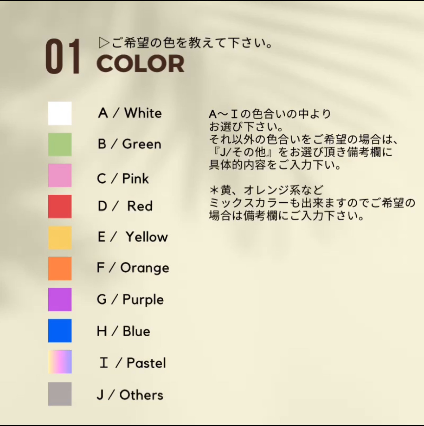Click the orange color swatch
The image size is (424, 426).
click(60, 268)
